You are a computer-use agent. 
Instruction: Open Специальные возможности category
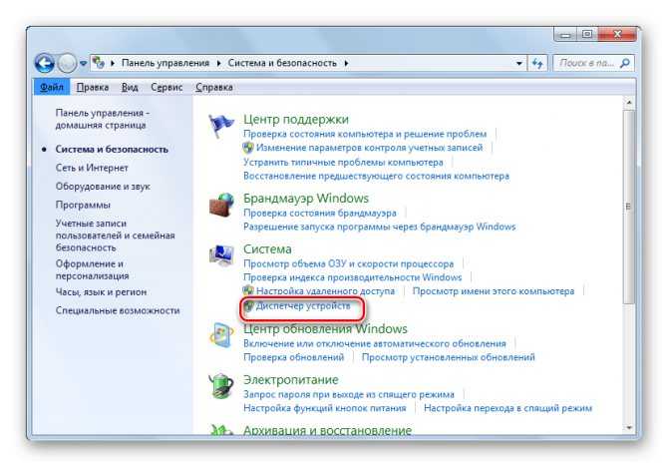tap(118, 310)
